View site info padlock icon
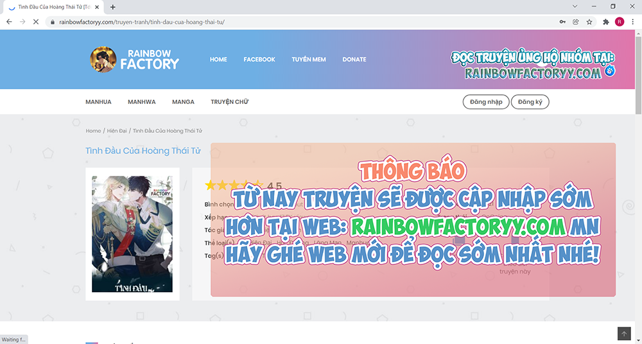 coord(53,21)
